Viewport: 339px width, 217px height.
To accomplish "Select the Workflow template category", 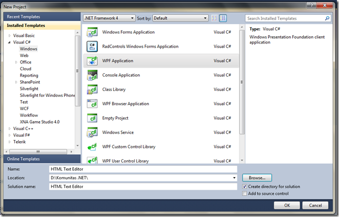I will coord(29,115).
